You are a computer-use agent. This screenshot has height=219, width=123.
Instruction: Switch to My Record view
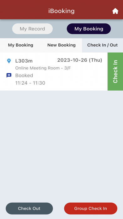pyautogui.click(x=32, y=29)
